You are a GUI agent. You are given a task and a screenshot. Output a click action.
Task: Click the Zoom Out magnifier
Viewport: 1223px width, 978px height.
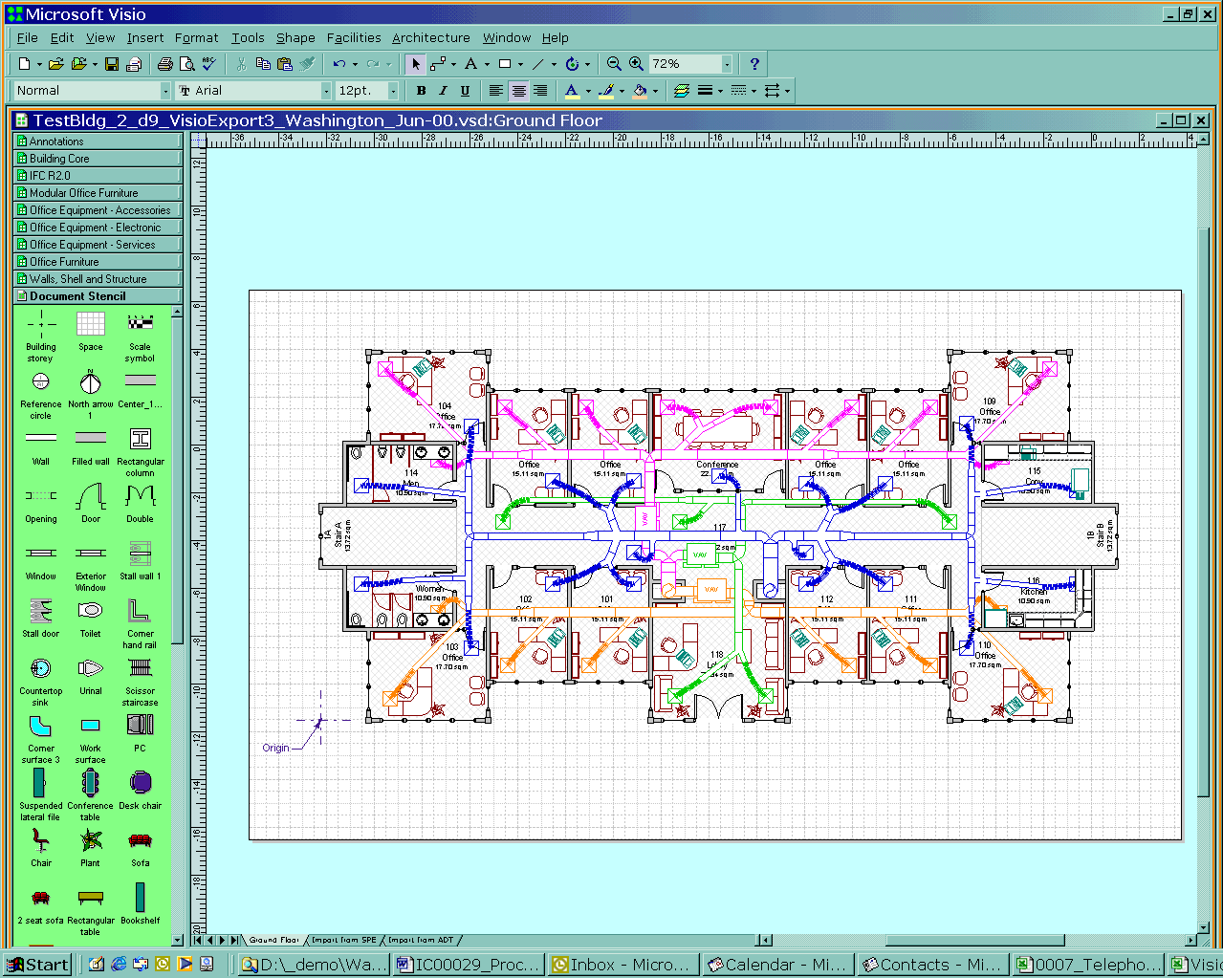point(614,64)
